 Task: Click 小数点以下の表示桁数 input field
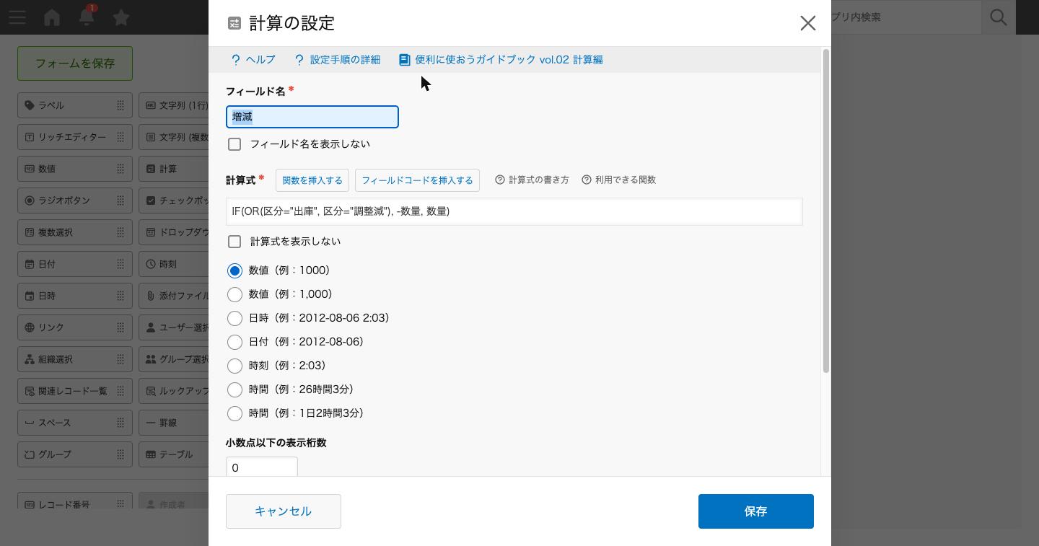[x=262, y=467]
